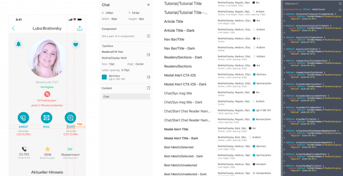This screenshot has width=343, height=176.
Task: Click the link icon beside #primary color
Action: point(148,77)
